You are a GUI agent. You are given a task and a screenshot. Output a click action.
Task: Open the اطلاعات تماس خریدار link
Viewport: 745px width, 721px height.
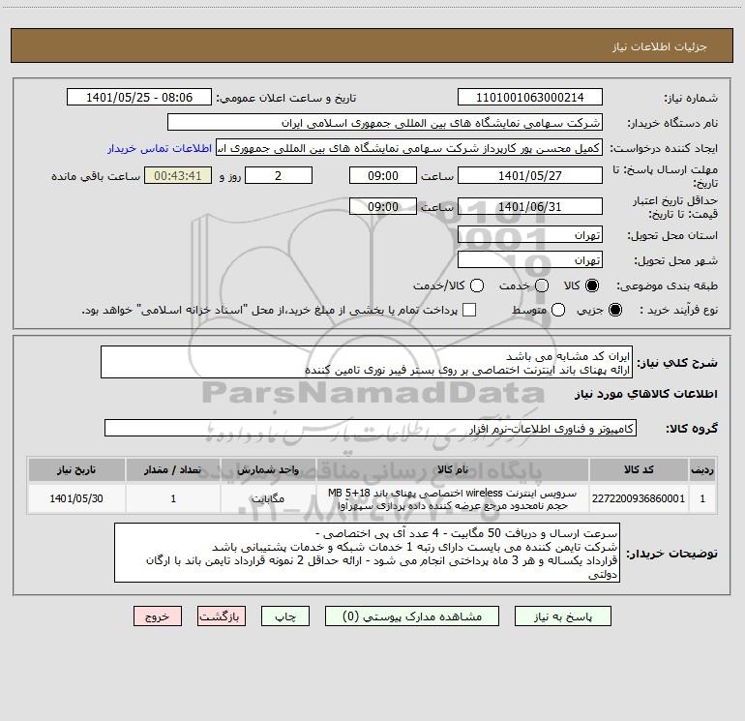pos(160,148)
